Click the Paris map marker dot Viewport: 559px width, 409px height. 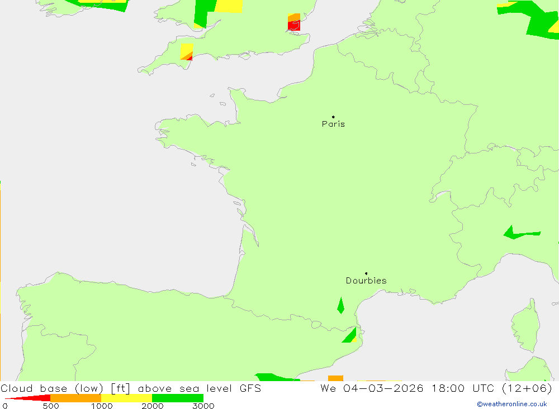click(333, 117)
